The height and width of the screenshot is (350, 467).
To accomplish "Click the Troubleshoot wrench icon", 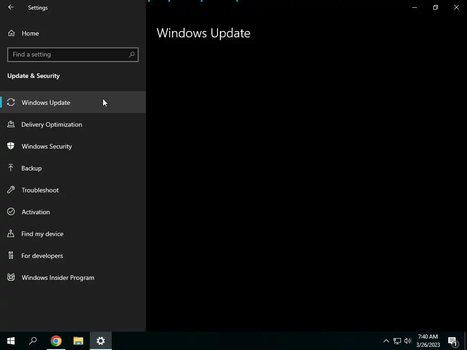I will 11,190.
